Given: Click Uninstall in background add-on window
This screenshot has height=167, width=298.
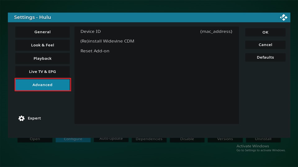Looking at the screenshot, I should pyautogui.click(x=263, y=140).
